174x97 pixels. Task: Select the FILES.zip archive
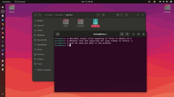[x=95, y=23]
